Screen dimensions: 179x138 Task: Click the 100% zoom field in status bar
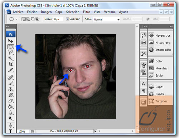pos(23,132)
